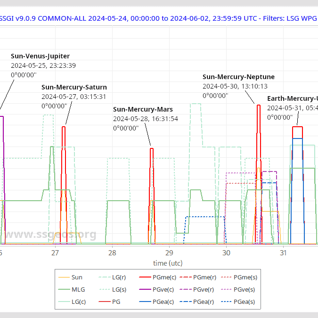The height and width of the screenshot is (318, 318).
Task: Click the Sun-Mercury-Neptune annotation label
Action: (238, 77)
